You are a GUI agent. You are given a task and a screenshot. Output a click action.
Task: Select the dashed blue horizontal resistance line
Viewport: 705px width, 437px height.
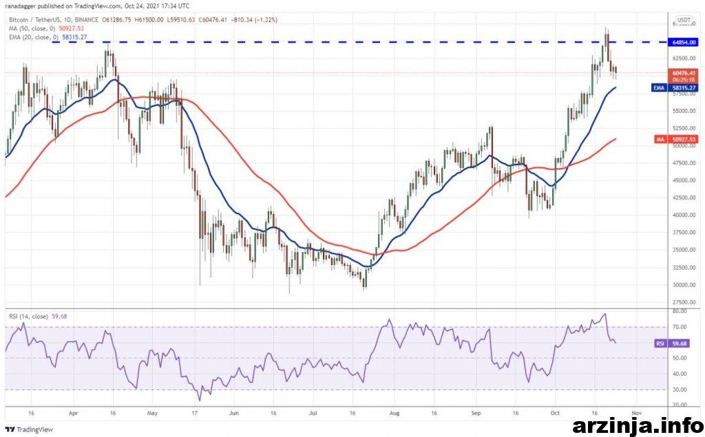(x=344, y=42)
